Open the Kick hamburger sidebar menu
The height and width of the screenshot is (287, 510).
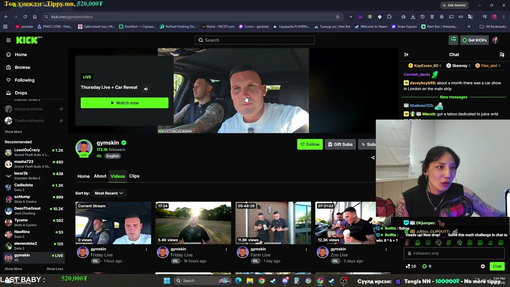[x=8, y=40]
